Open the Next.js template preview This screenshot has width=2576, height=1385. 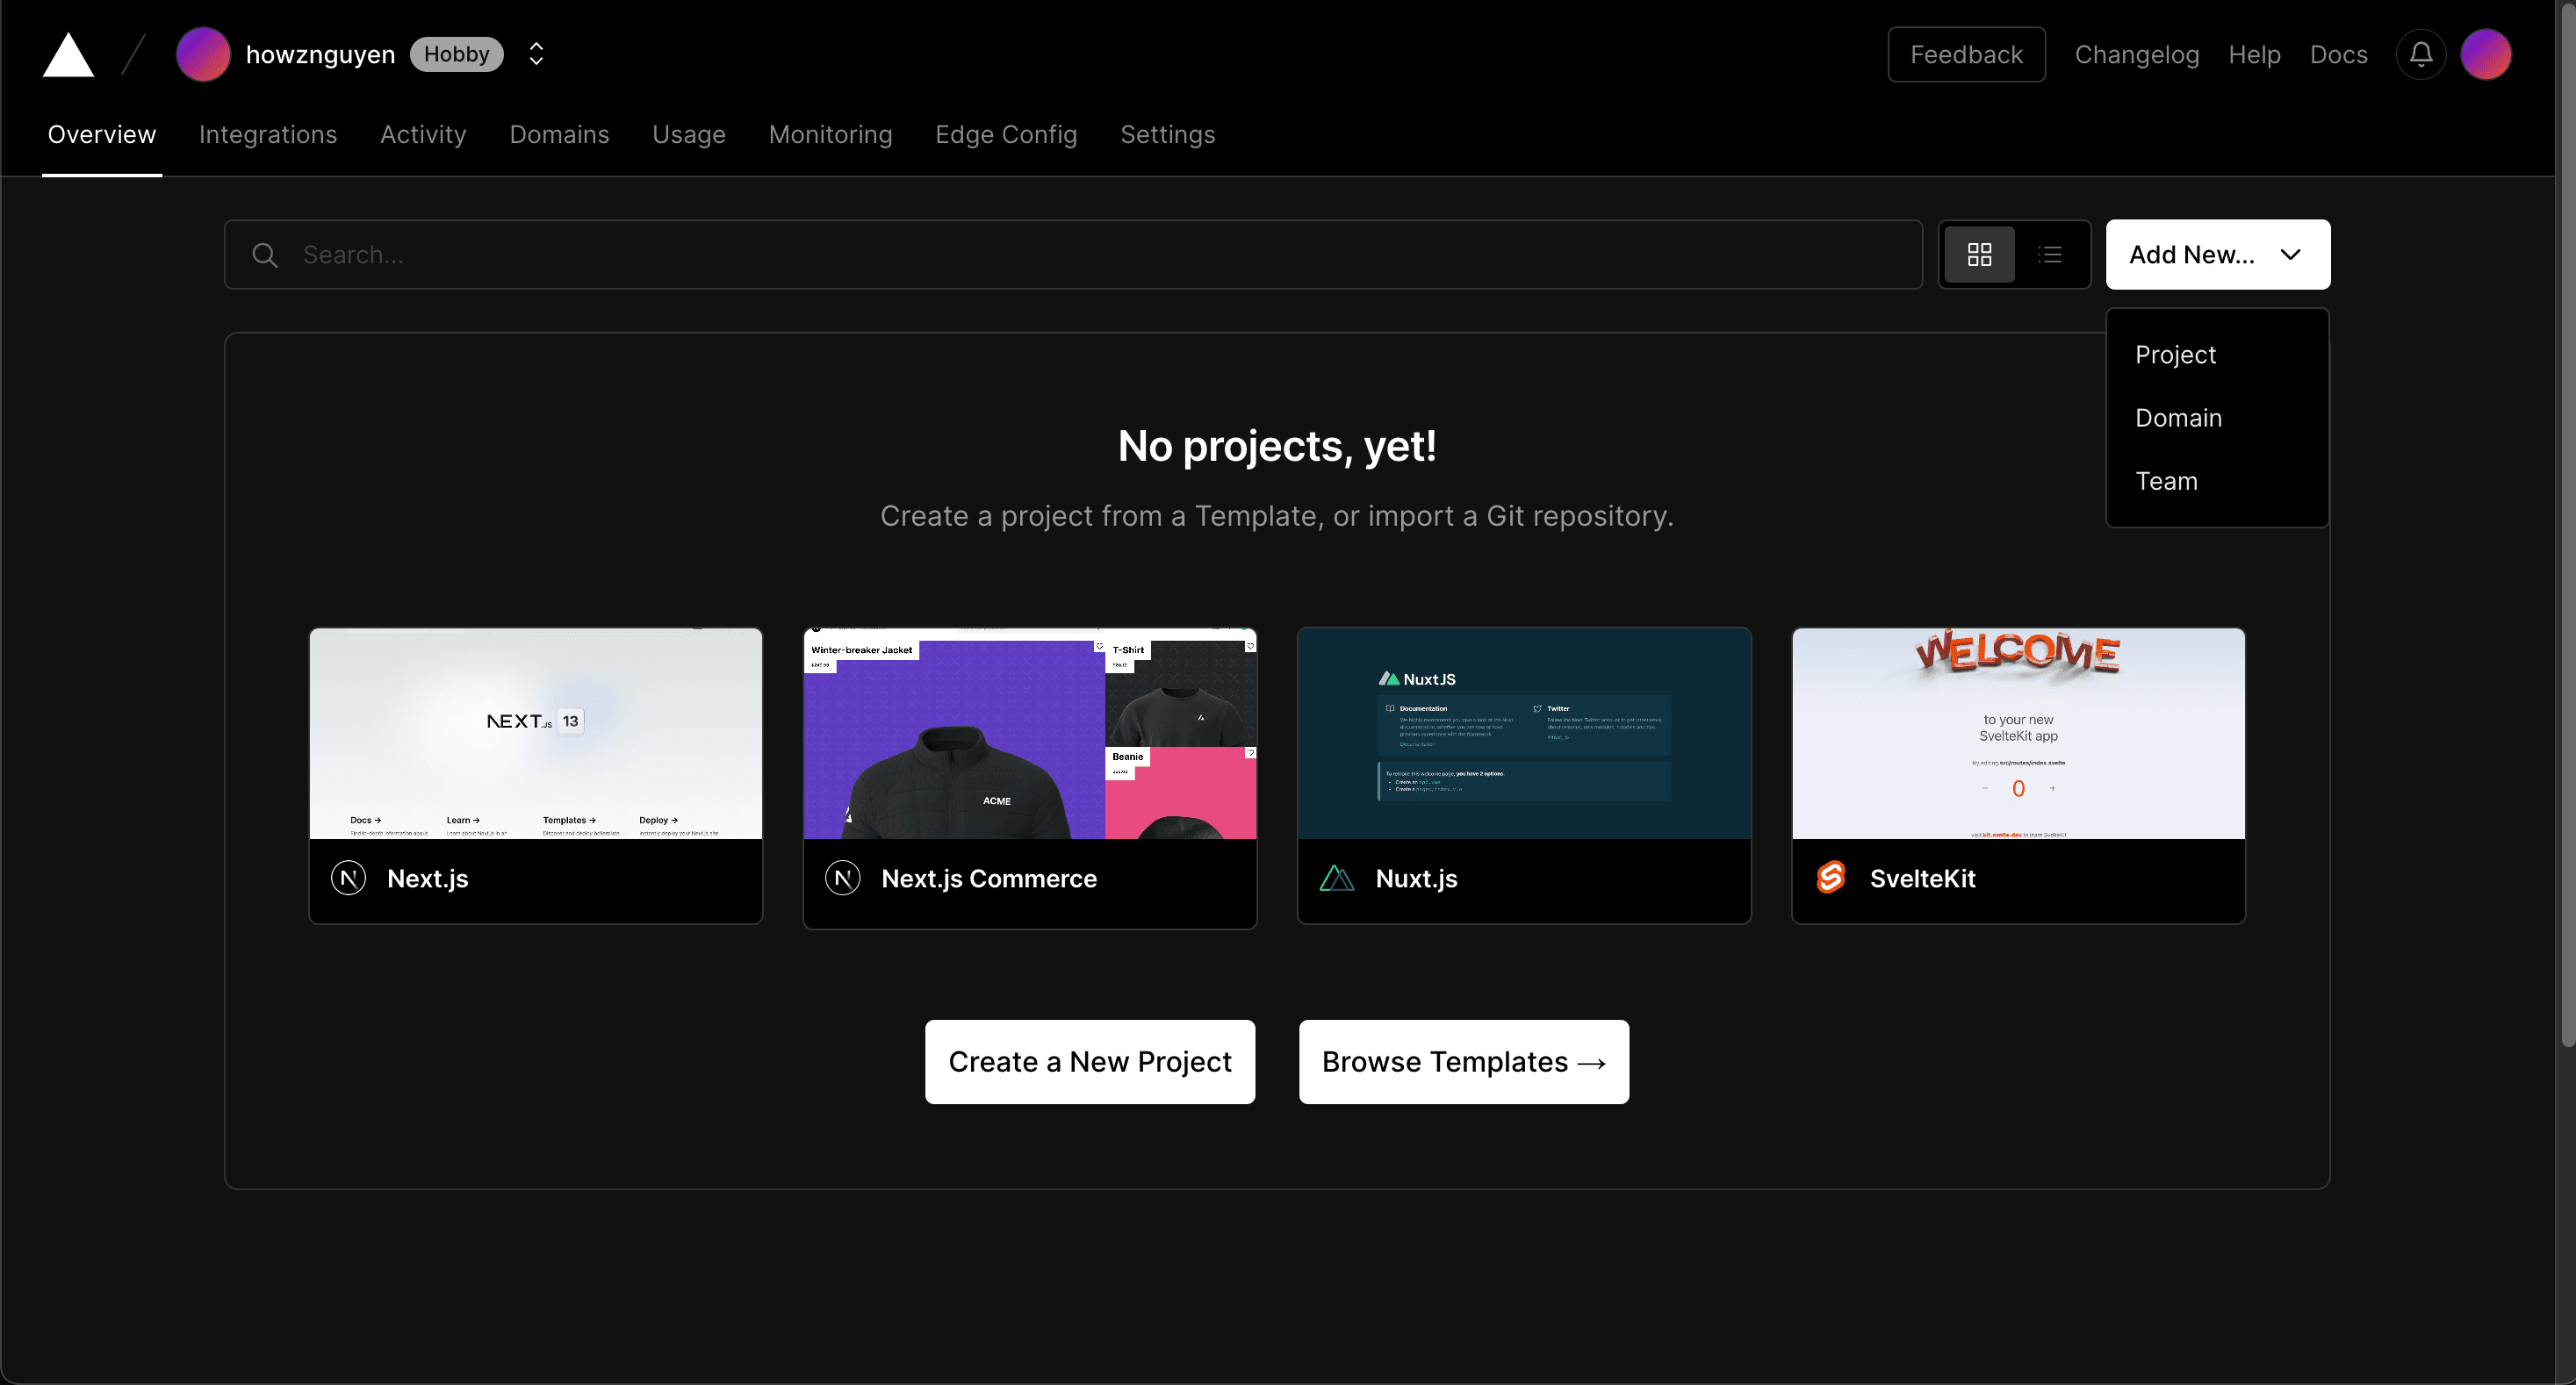click(x=536, y=733)
